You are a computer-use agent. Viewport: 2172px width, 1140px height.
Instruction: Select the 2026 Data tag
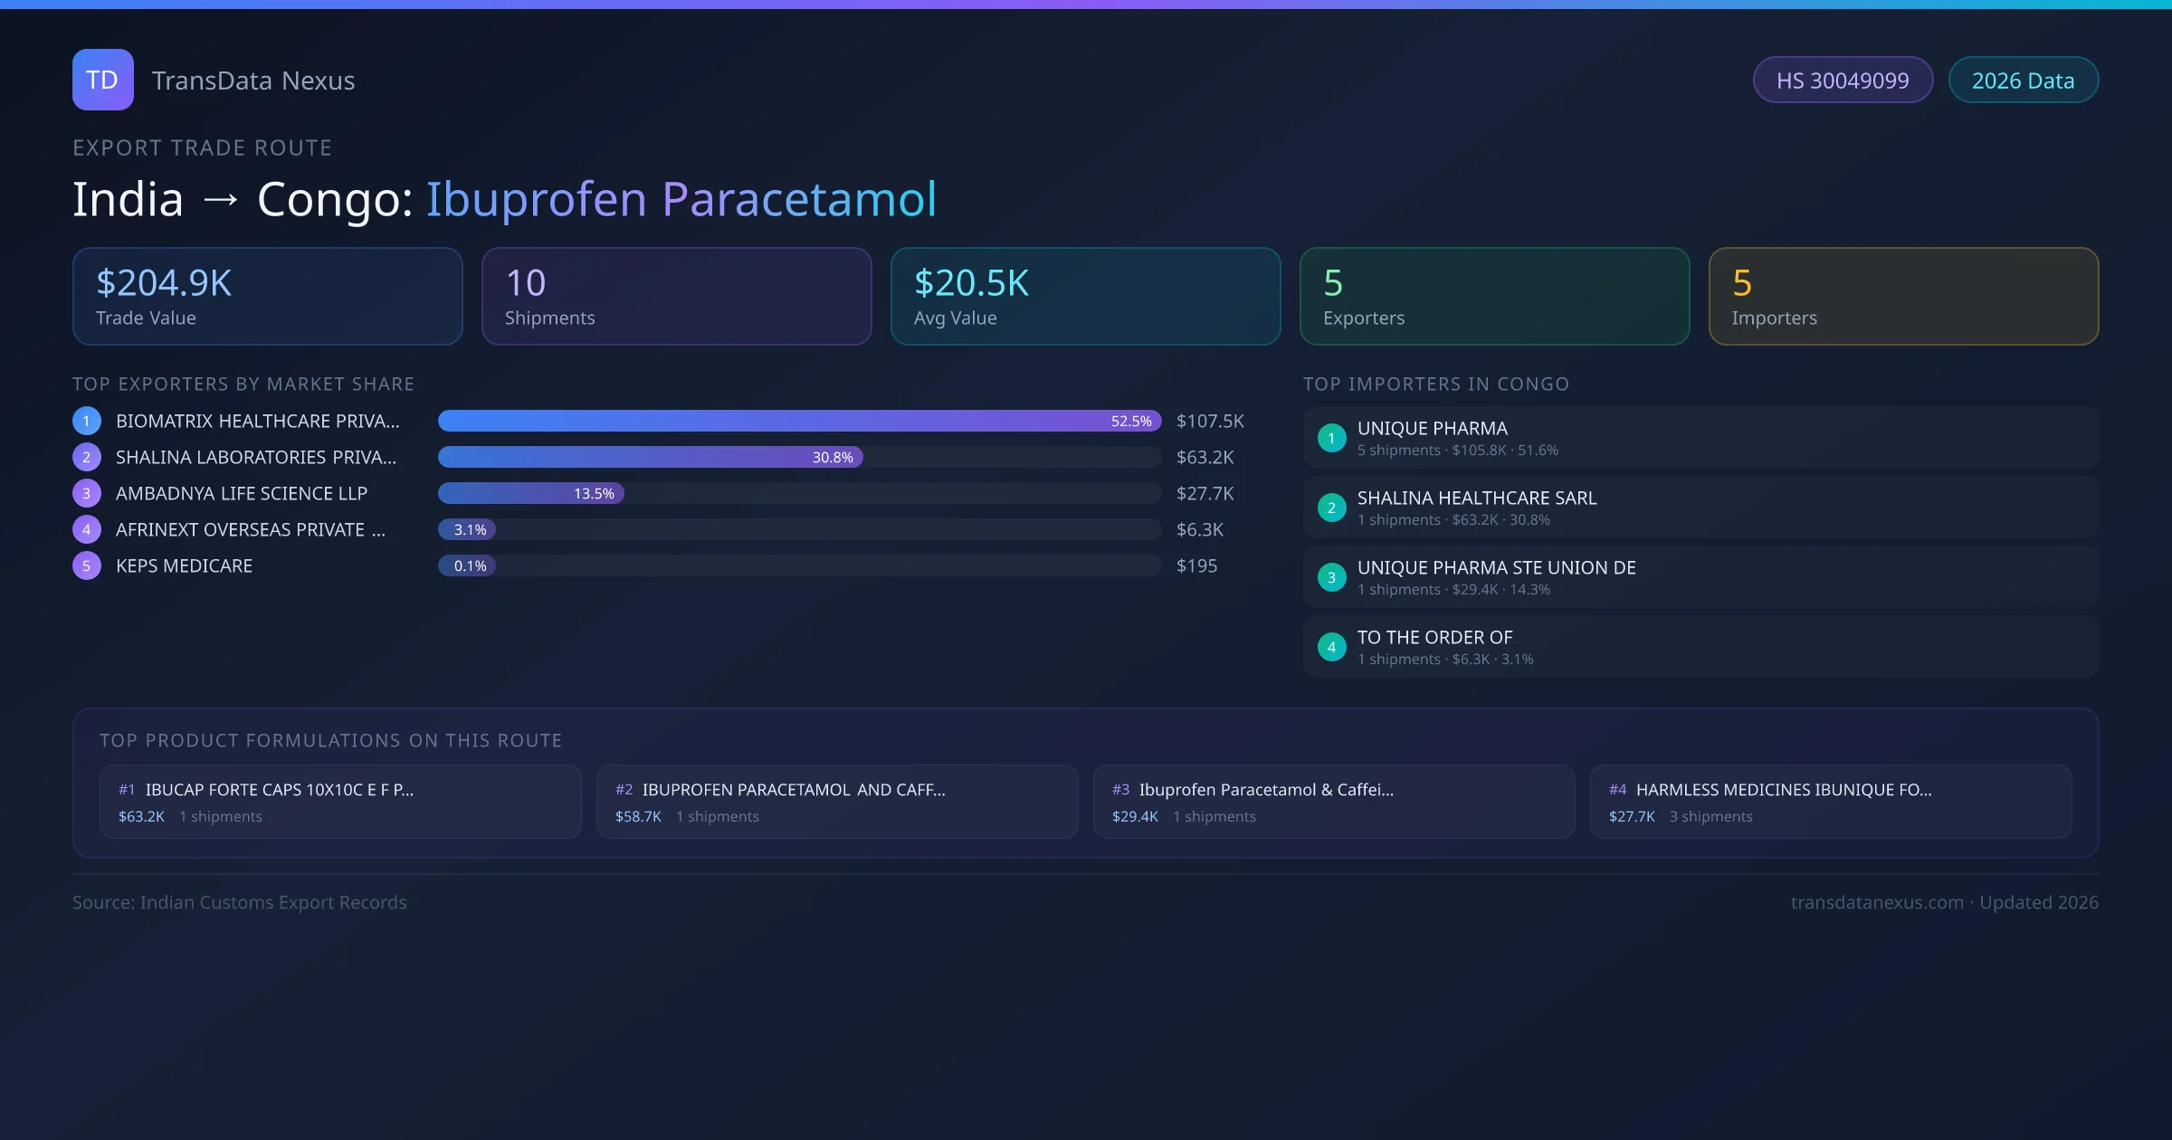pyautogui.click(x=2023, y=81)
